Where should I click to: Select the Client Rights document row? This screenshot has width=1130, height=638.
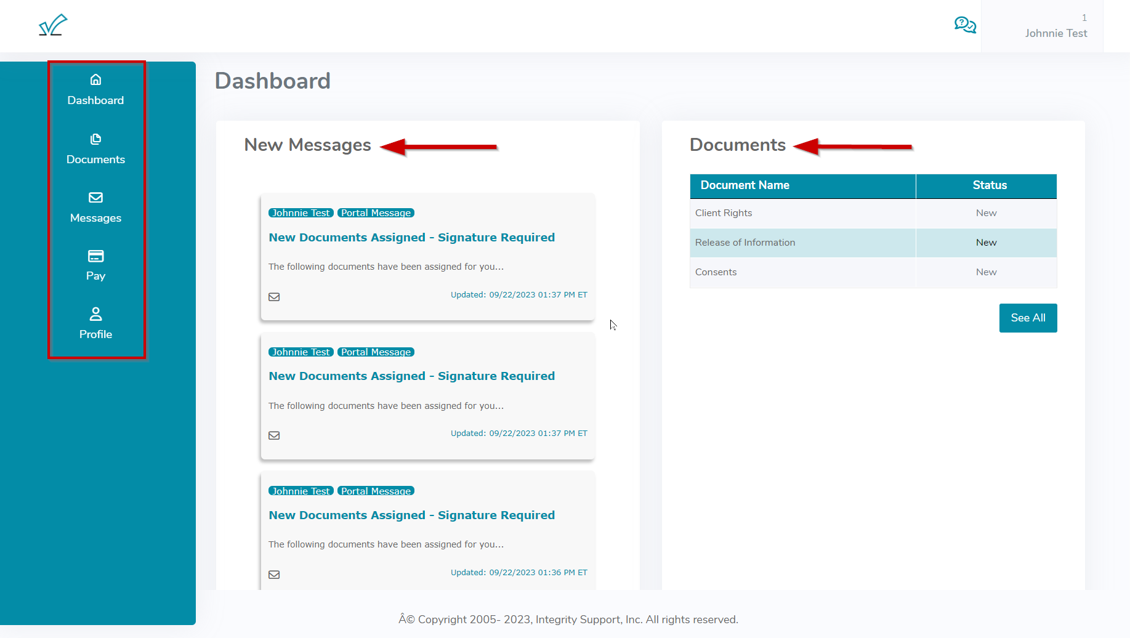(x=724, y=213)
